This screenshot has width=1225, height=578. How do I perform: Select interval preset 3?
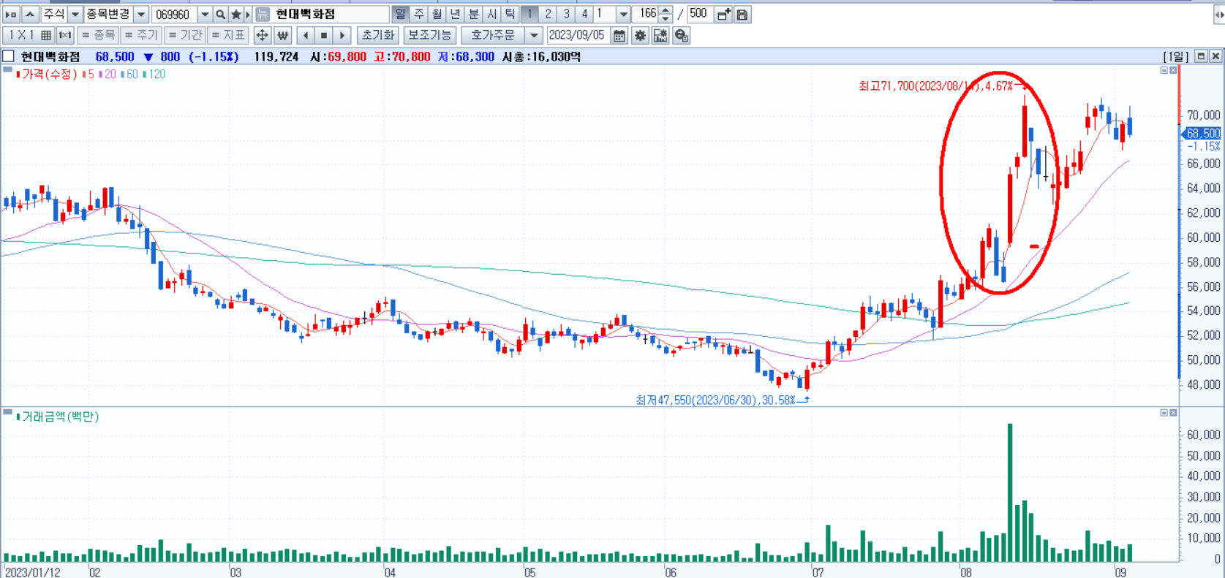pos(566,14)
